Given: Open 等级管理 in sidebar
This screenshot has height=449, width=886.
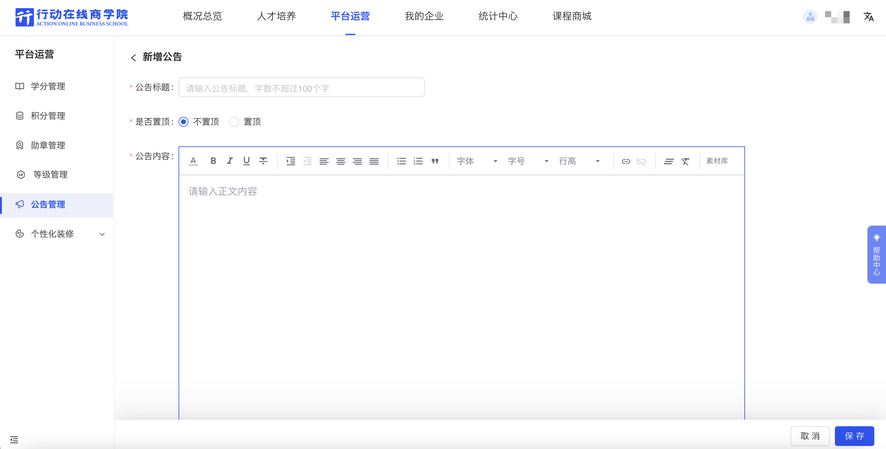Looking at the screenshot, I should pyautogui.click(x=57, y=174).
